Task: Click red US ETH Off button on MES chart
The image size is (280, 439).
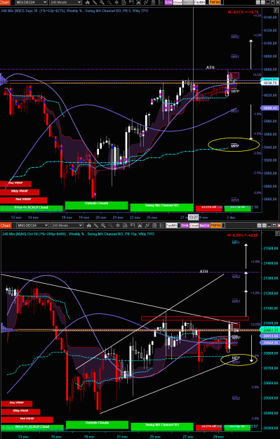Action: 209,209
